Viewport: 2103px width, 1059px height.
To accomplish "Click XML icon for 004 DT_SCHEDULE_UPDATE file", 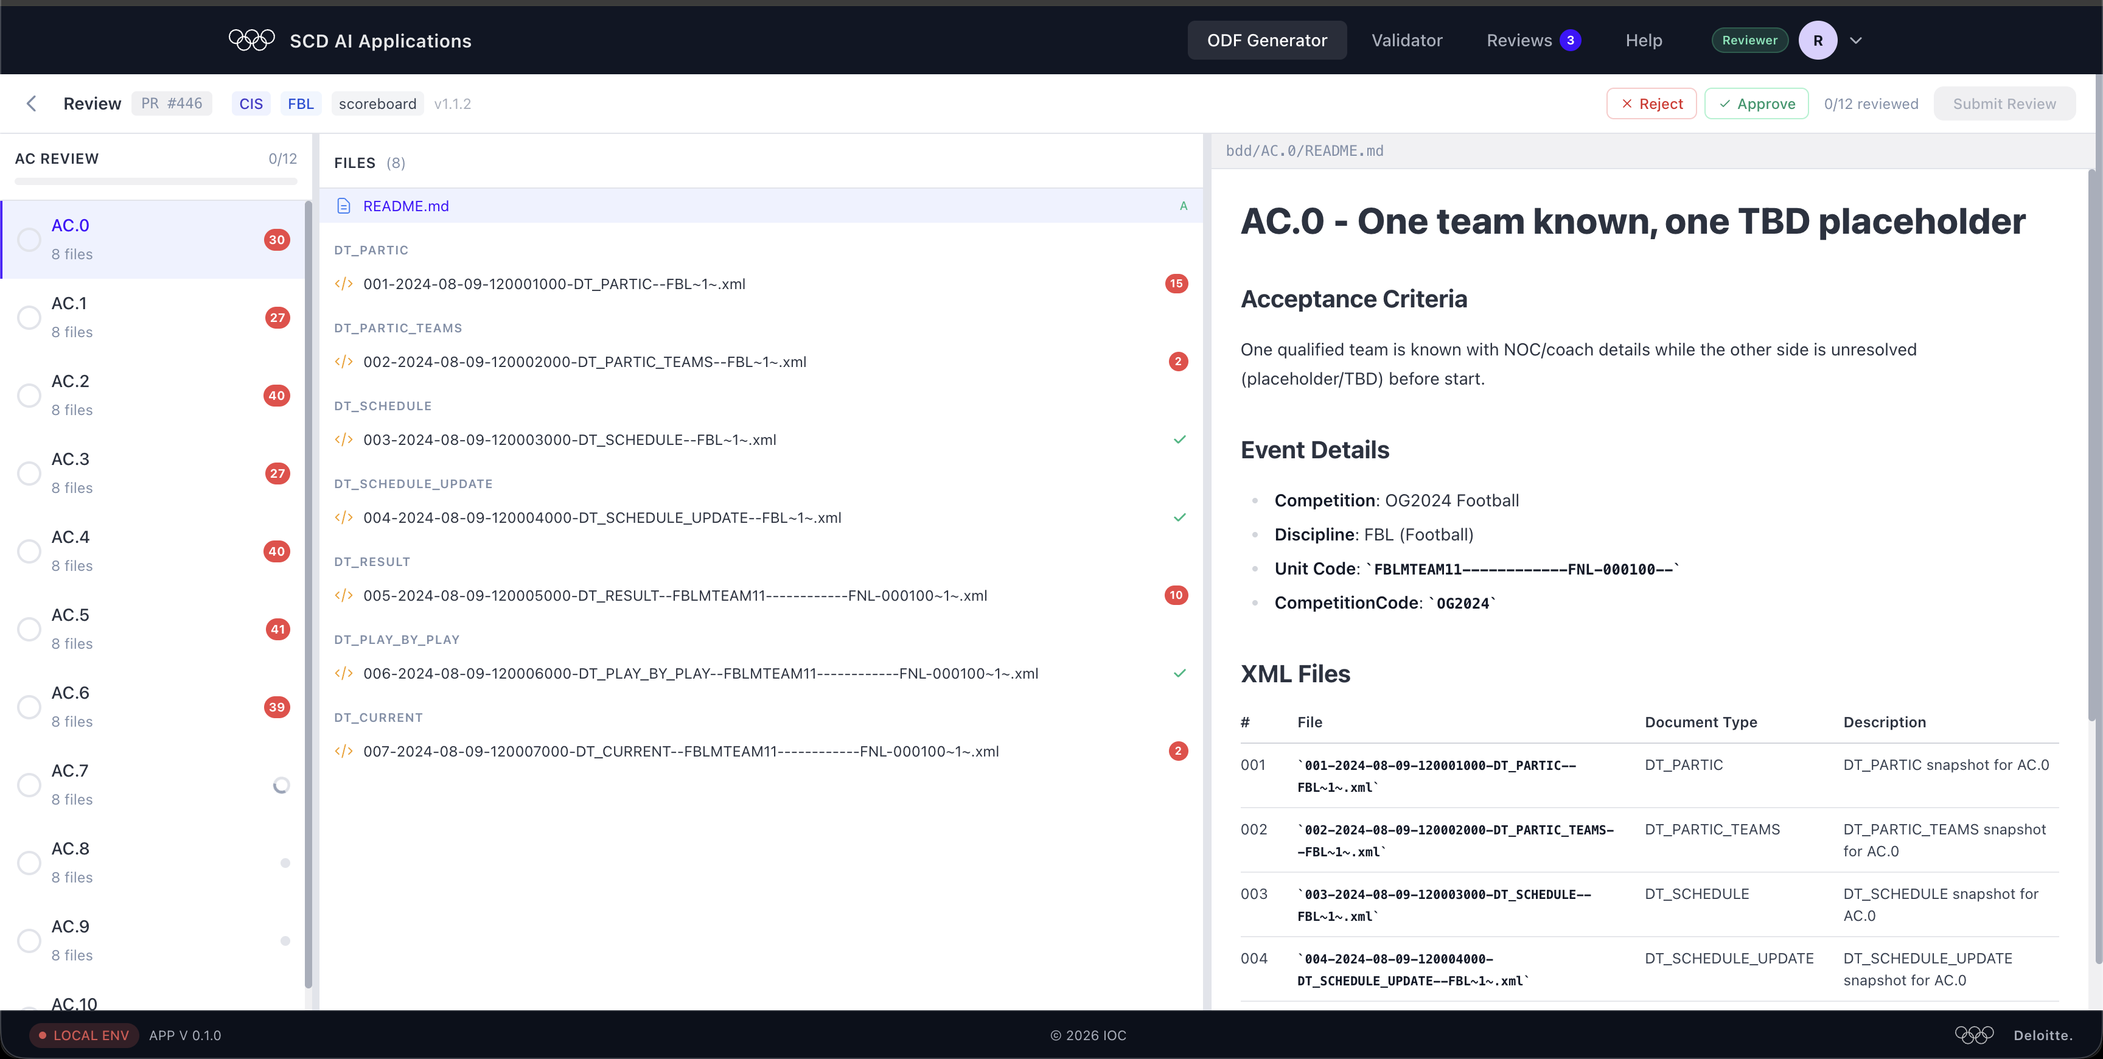I will [344, 518].
